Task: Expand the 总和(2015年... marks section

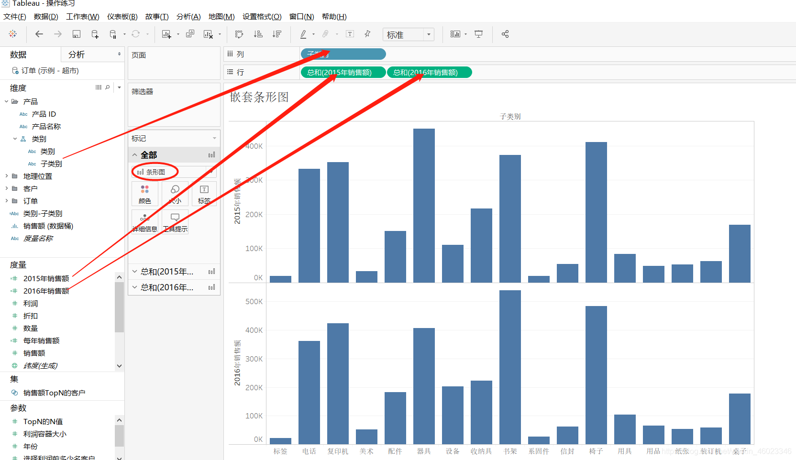Action: click(x=134, y=272)
